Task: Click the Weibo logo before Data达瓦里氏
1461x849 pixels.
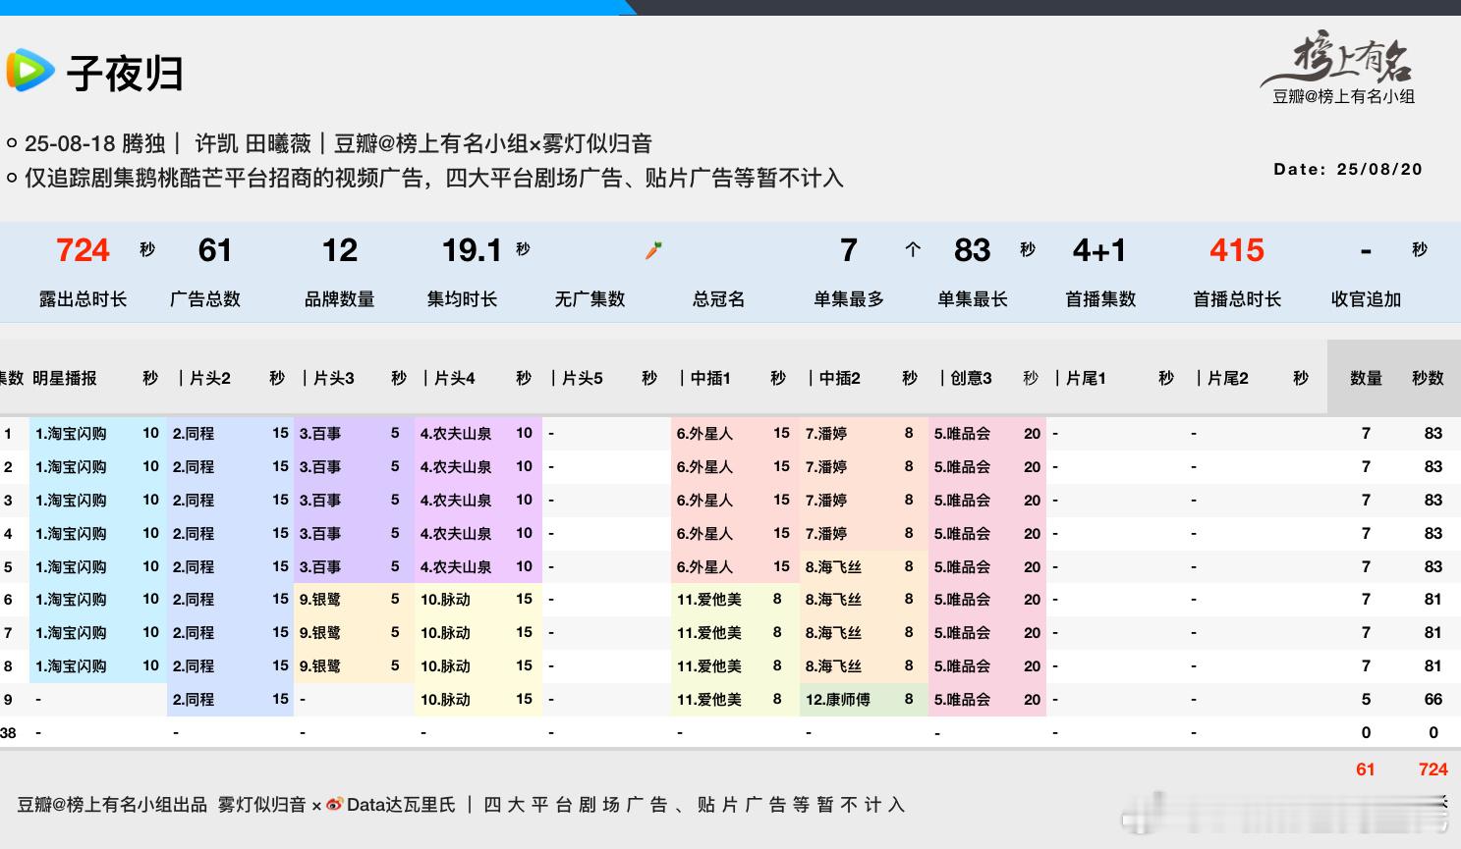Action: click(335, 805)
